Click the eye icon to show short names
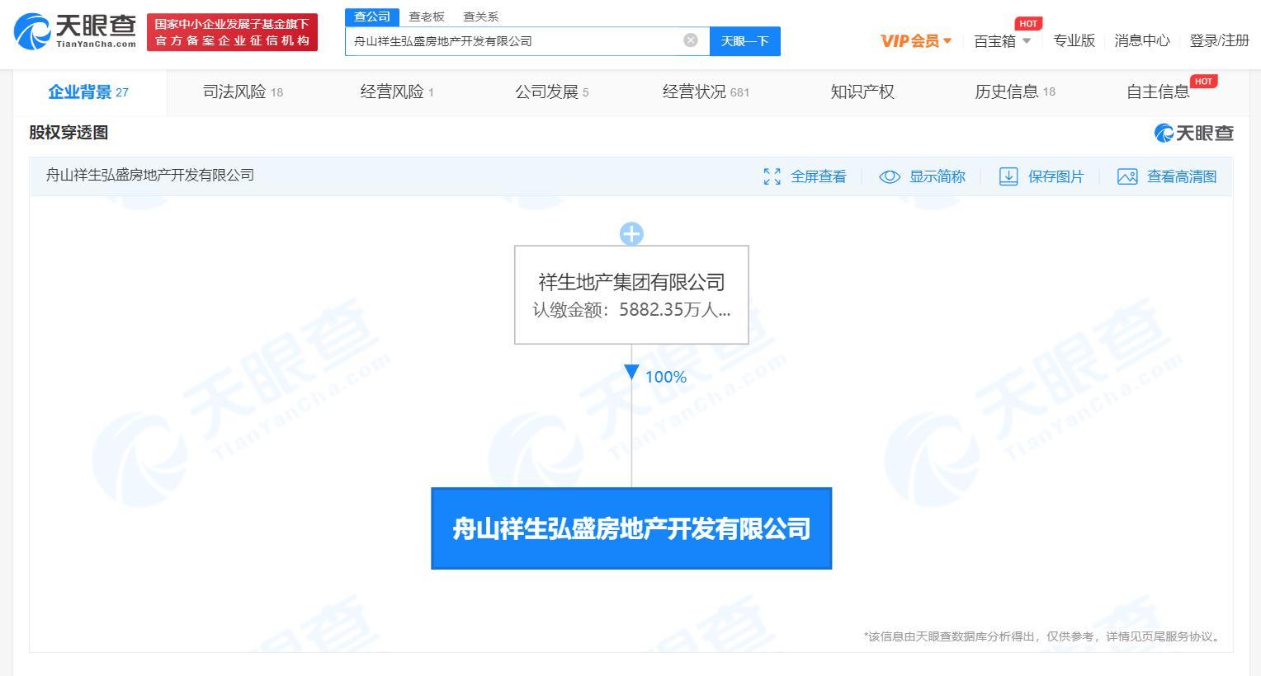1261x676 pixels. click(889, 176)
